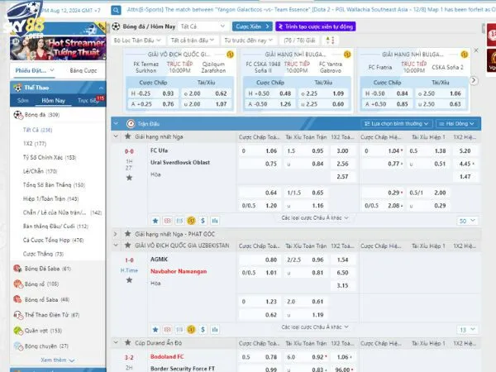This screenshot has height=372, width=496.
Task: Click Xem thêm in sidebar
Action: coord(58,360)
